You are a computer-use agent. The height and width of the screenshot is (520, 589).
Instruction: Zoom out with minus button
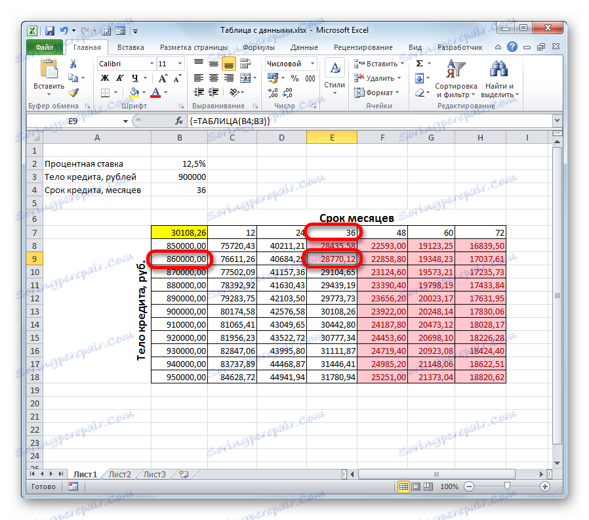coord(469,487)
